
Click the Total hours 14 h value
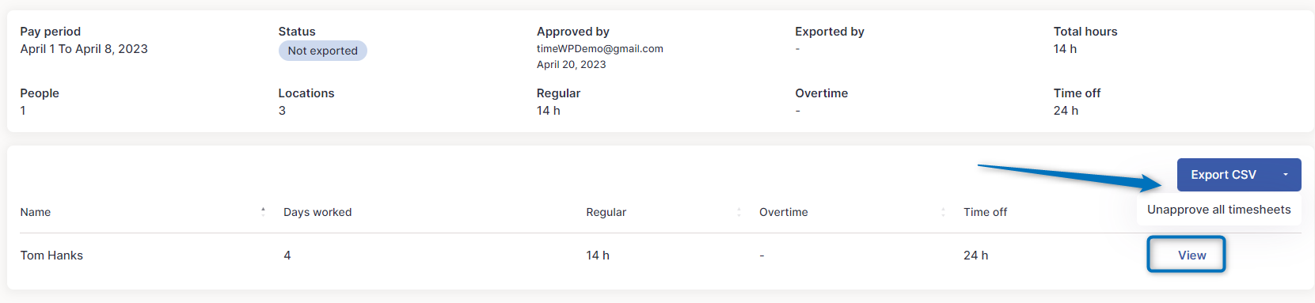point(1065,49)
